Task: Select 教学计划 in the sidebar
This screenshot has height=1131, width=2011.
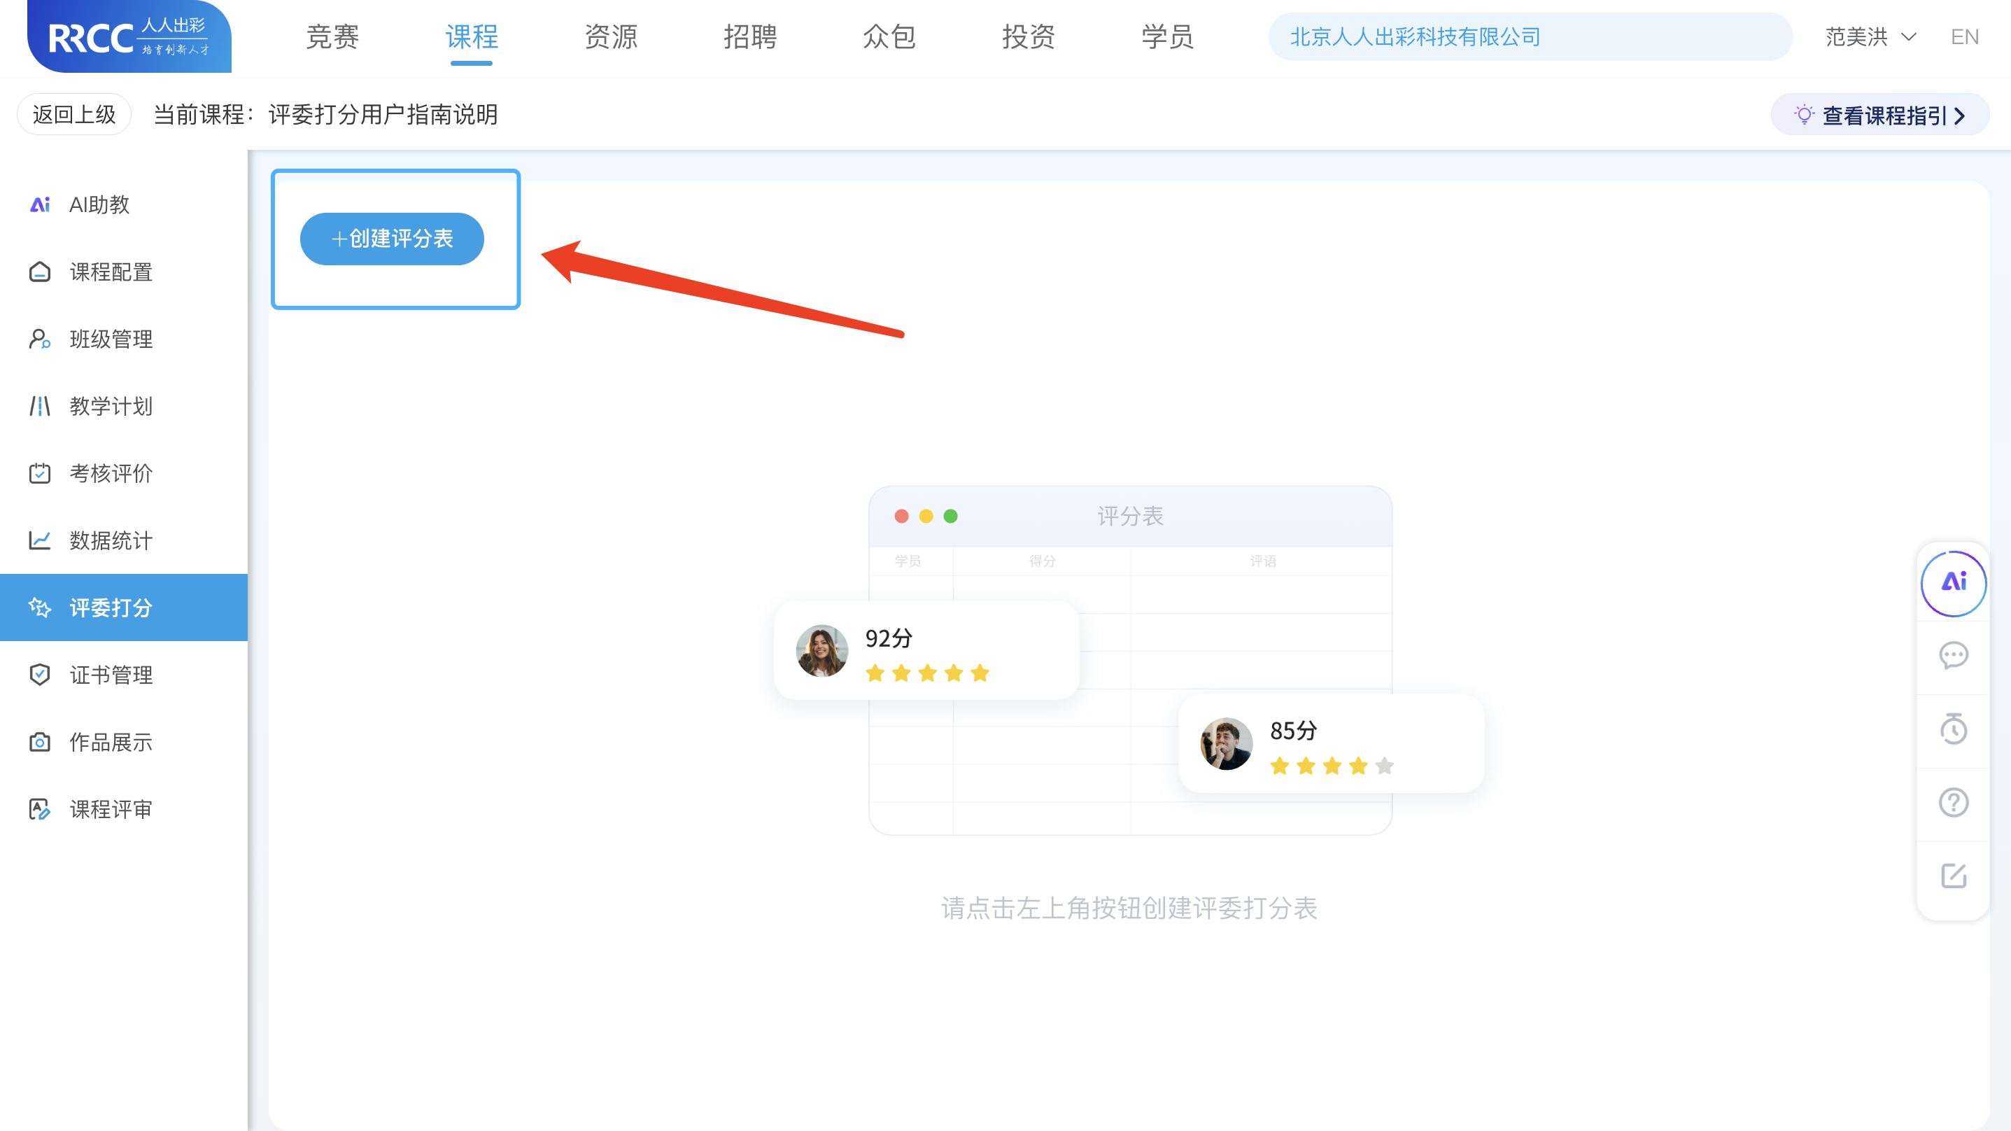Action: pos(123,406)
